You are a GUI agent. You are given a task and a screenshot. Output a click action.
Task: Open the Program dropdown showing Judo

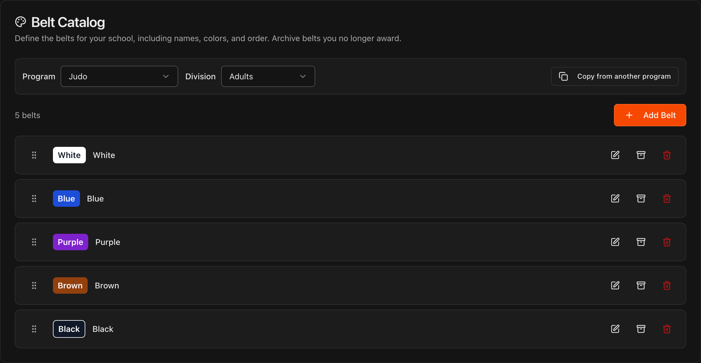coord(119,76)
